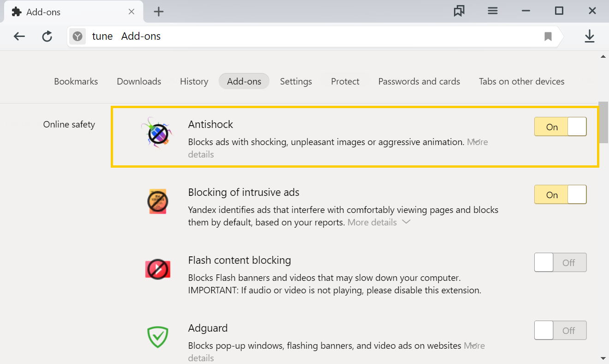Select the Add-ons browser tab
609x364 pixels.
pyautogui.click(x=74, y=12)
